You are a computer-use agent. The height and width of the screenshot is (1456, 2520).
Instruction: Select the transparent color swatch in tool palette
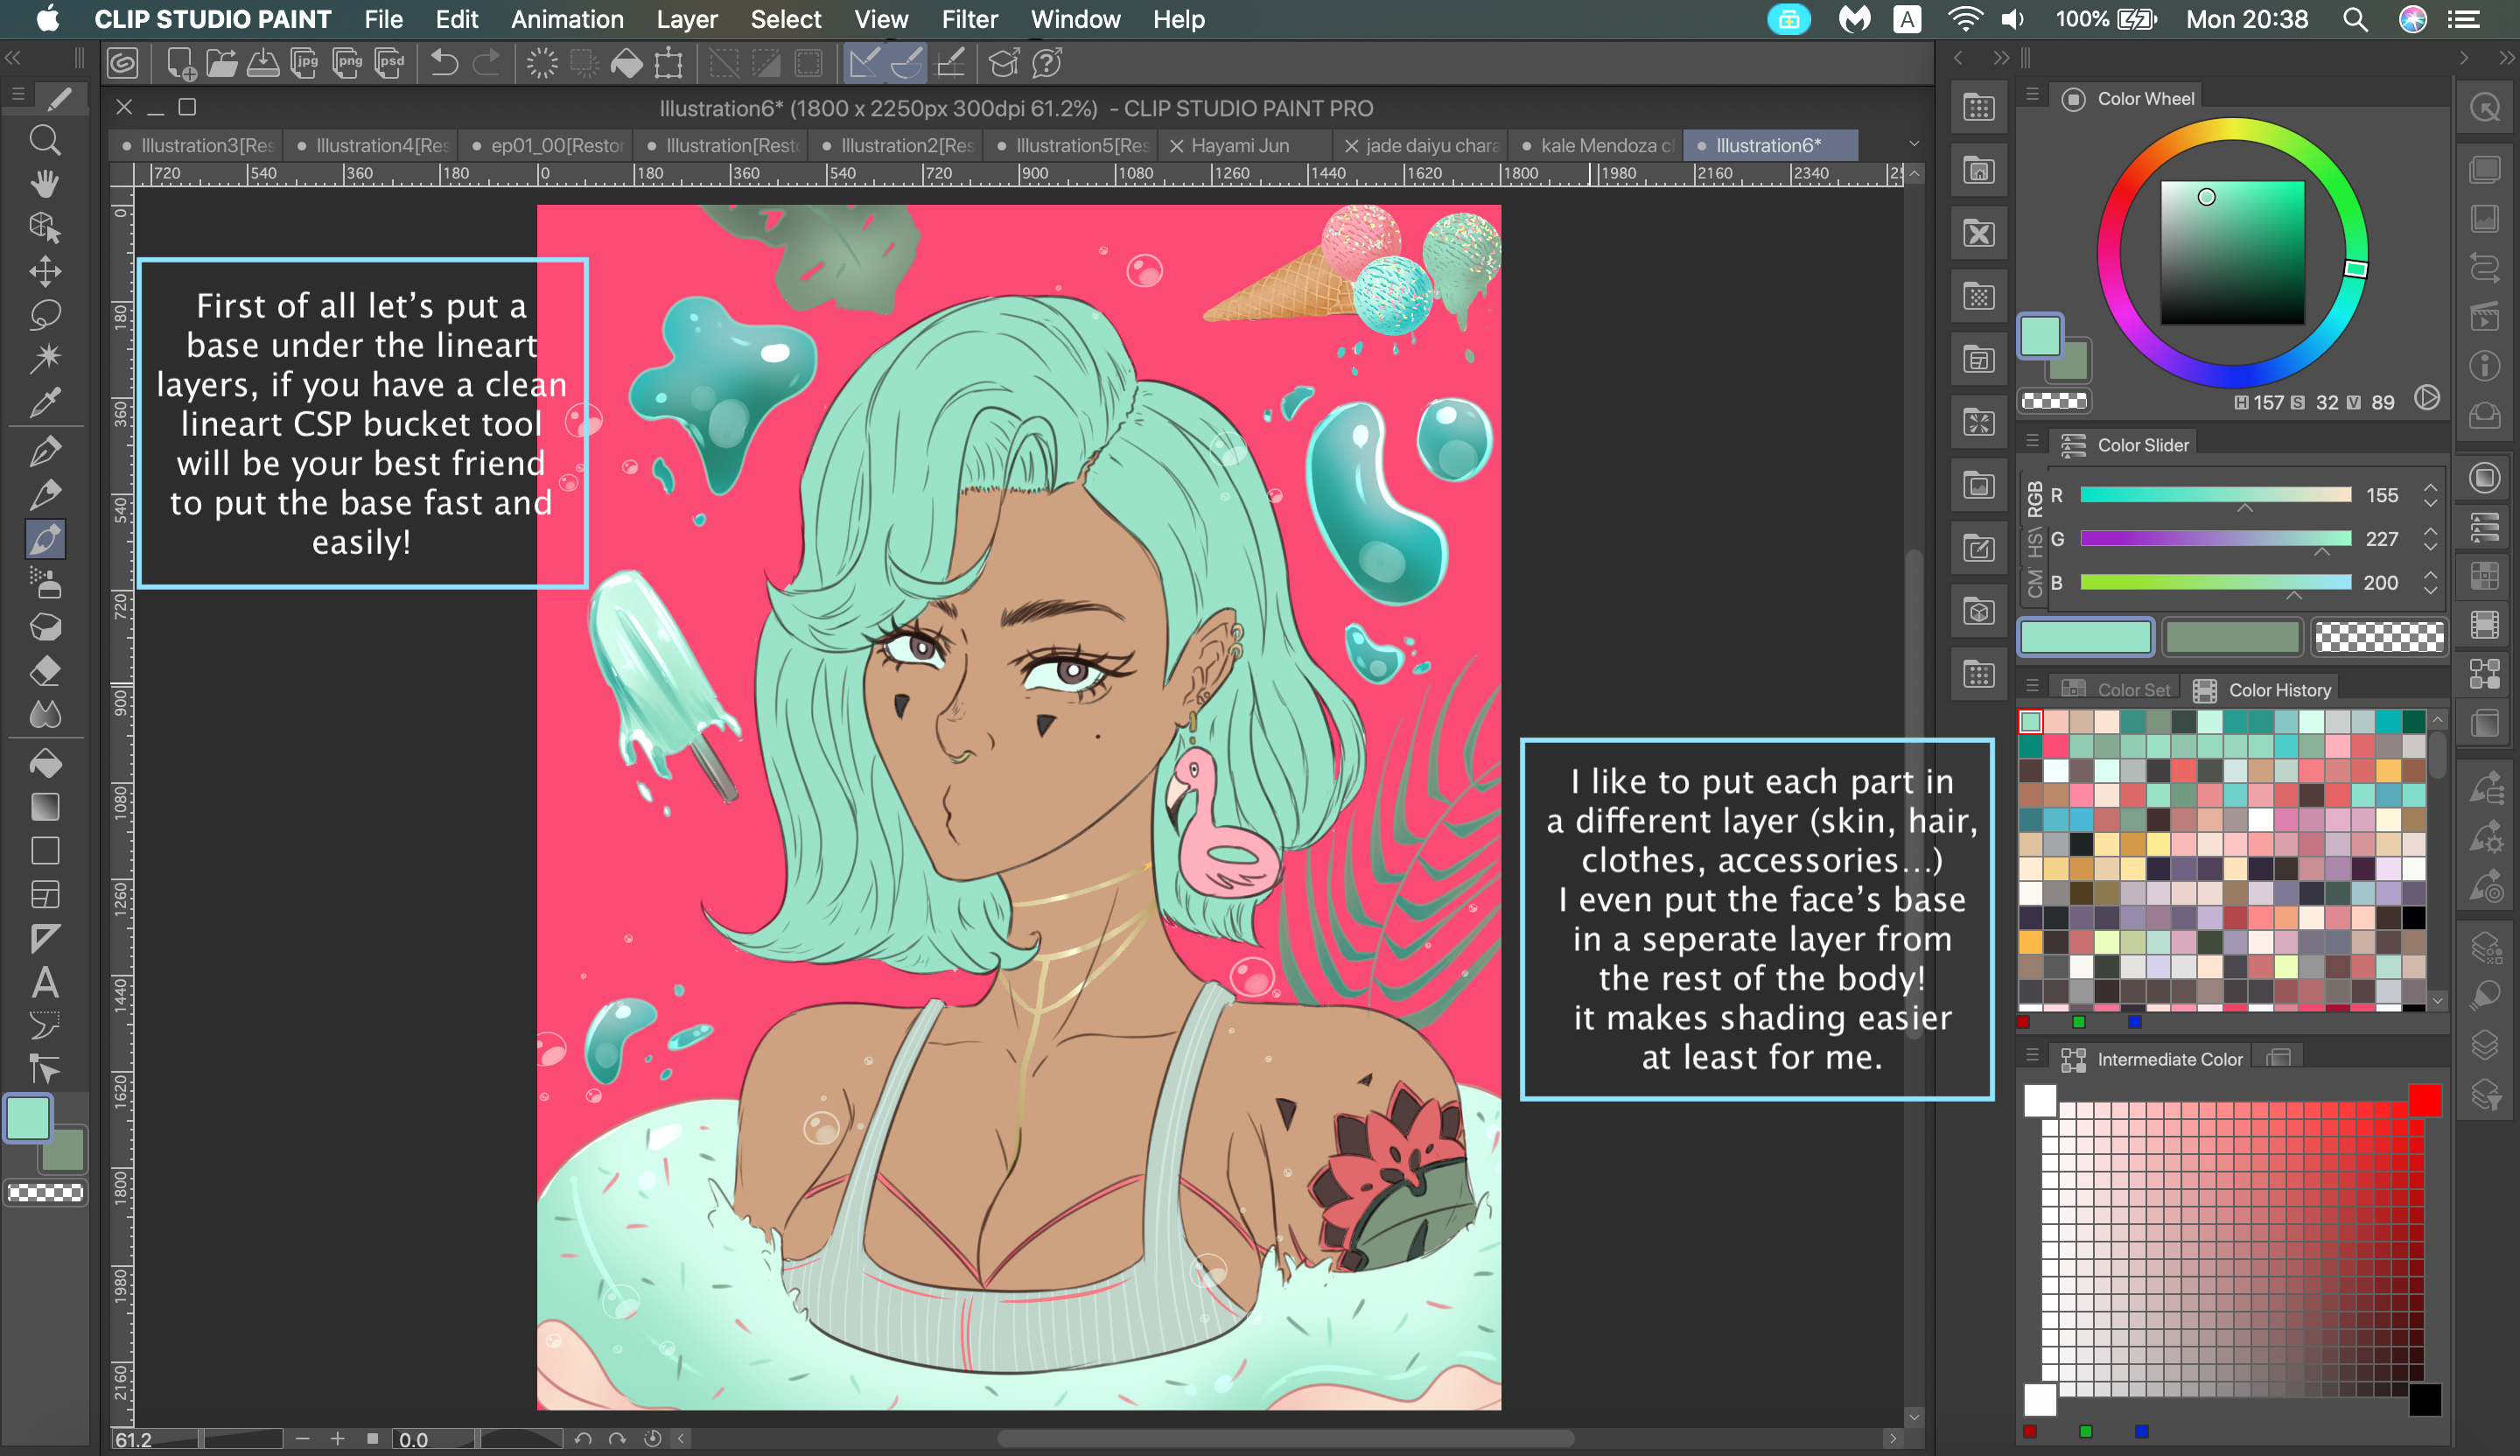[x=45, y=1192]
